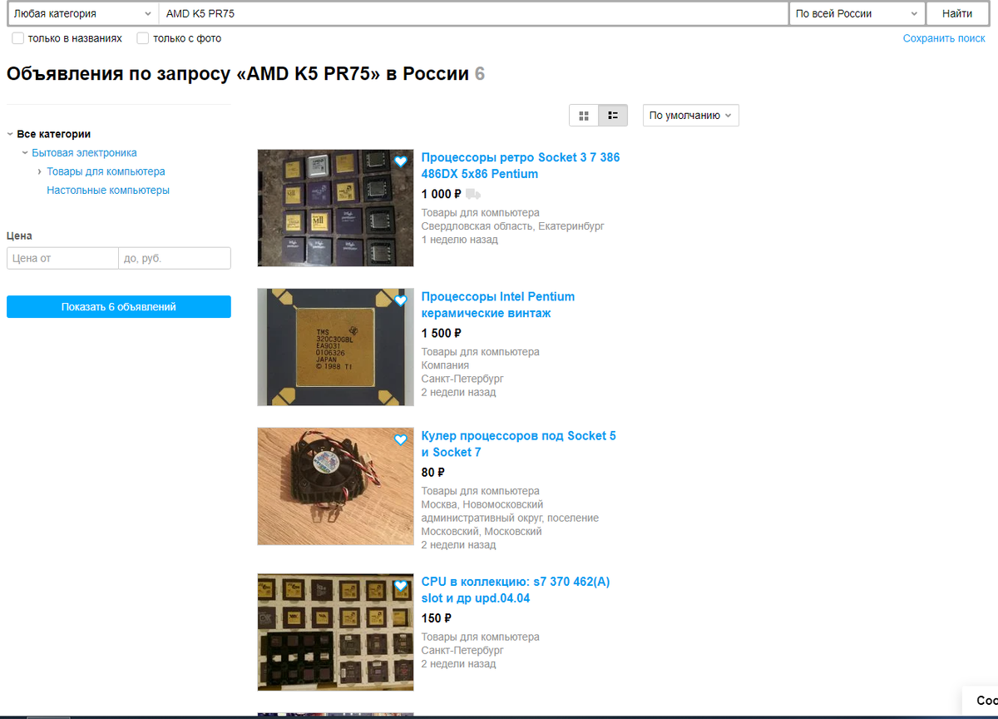
Task: Open the 'Любая категория' category dropdown
Action: [82, 14]
